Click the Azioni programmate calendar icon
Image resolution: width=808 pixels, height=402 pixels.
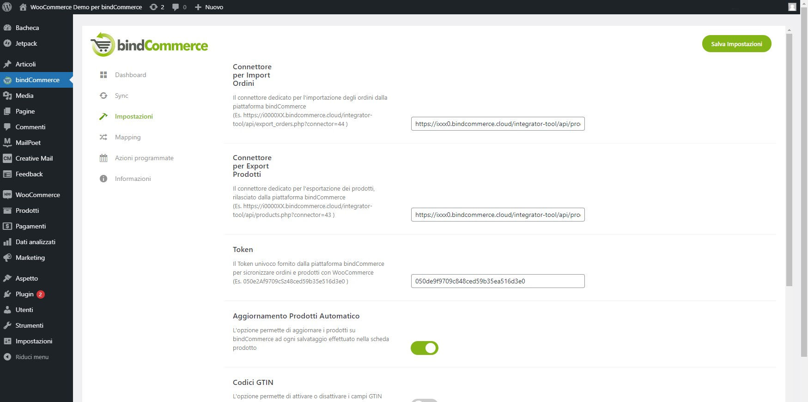(x=103, y=158)
